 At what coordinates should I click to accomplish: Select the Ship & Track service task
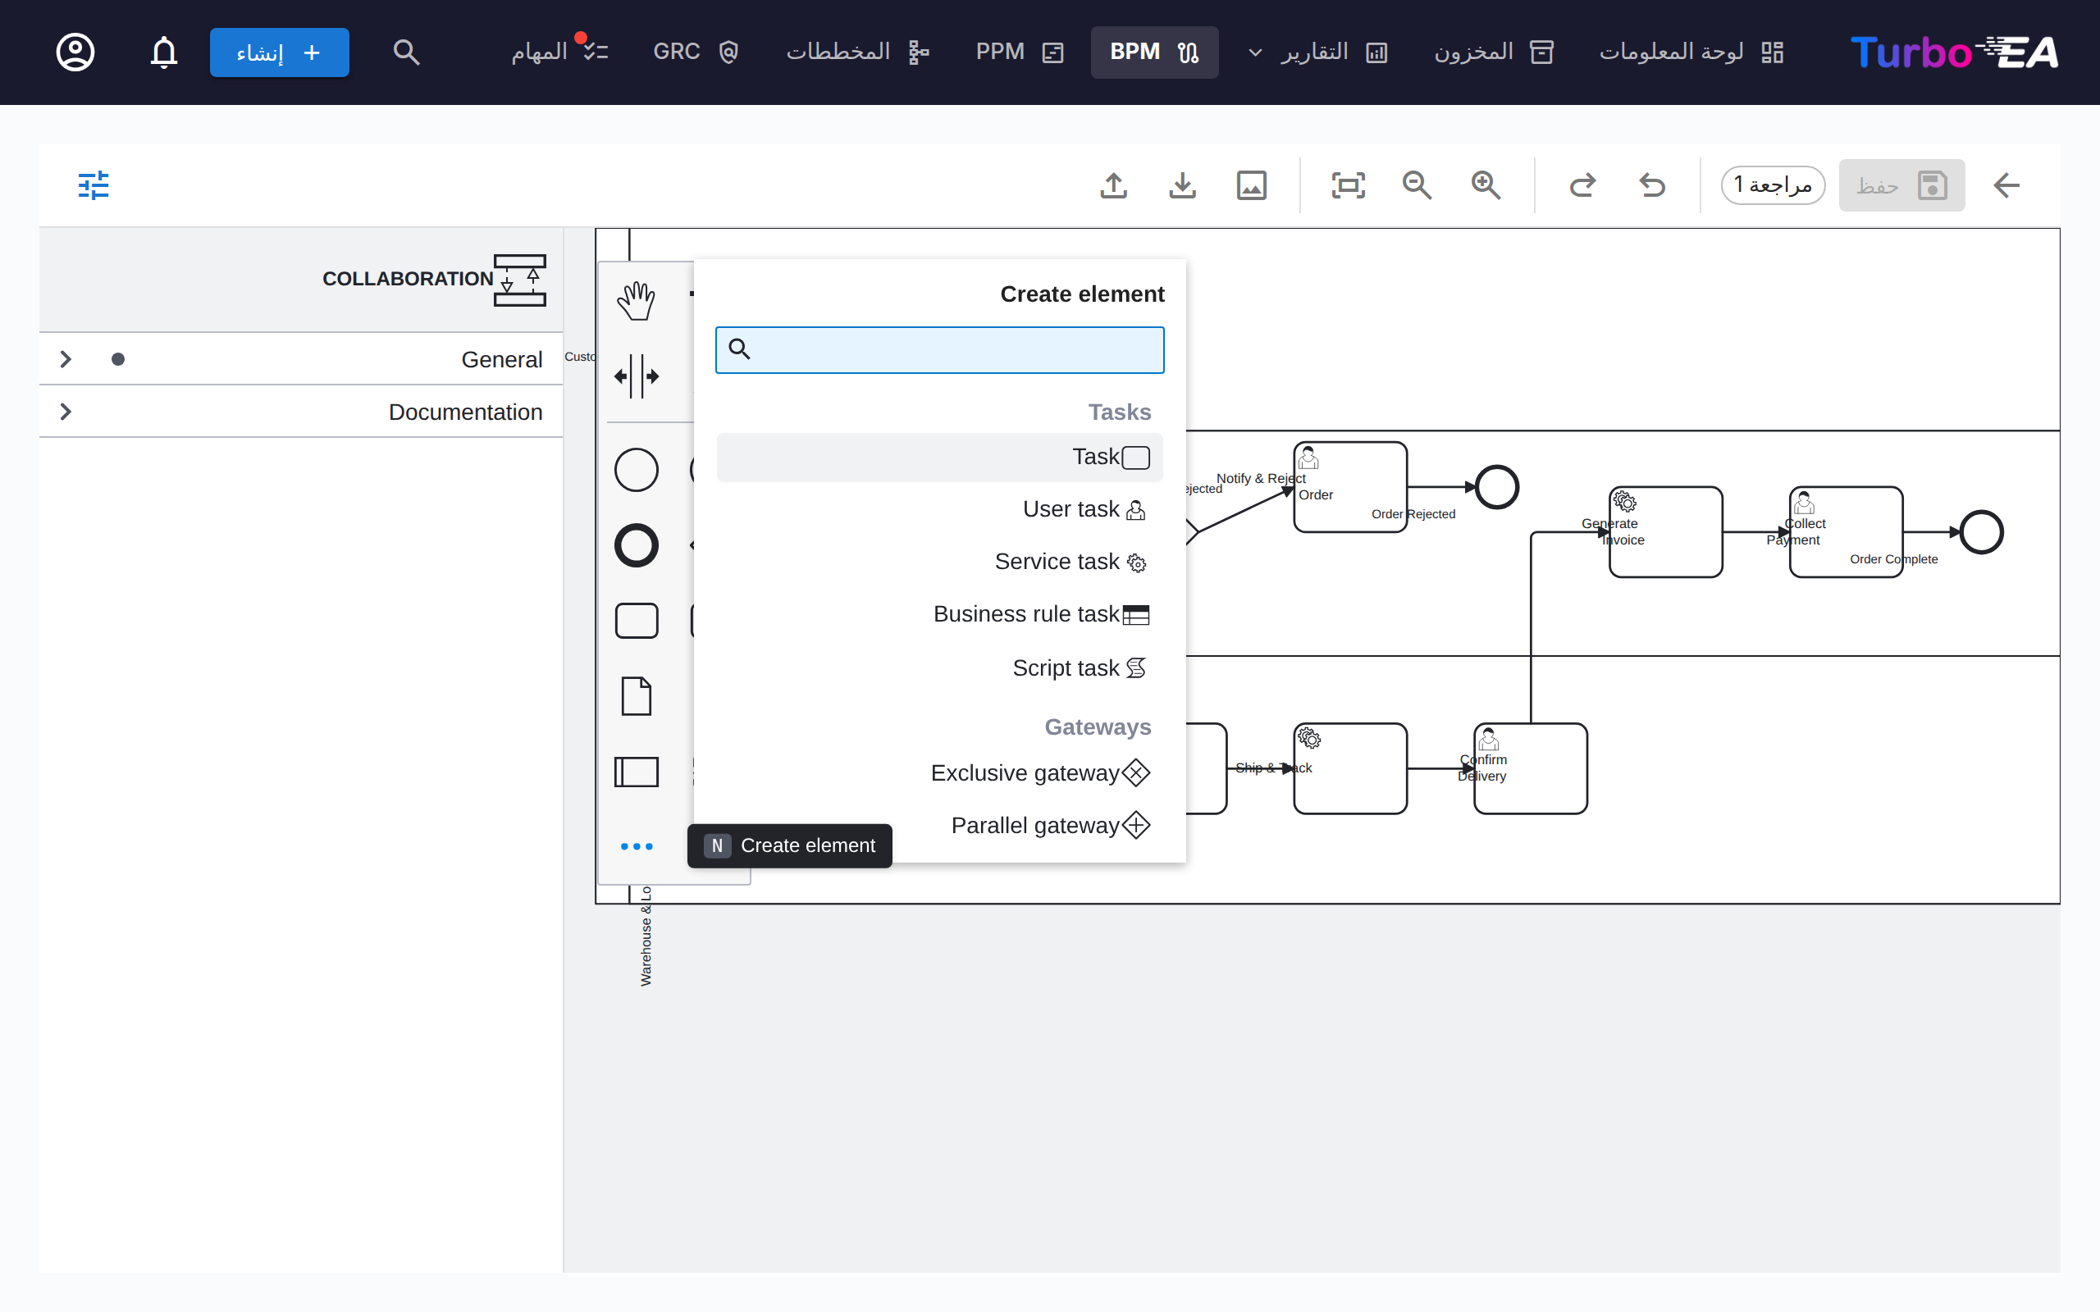[1349, 769]
